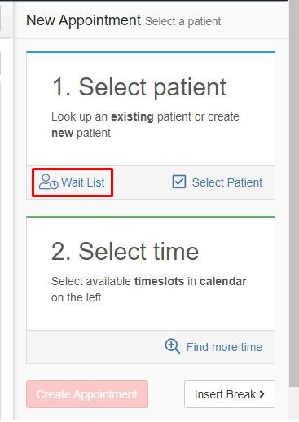Click the bold word 'existing' in the description
Screen dimensions: 299x422
point(132,116)
